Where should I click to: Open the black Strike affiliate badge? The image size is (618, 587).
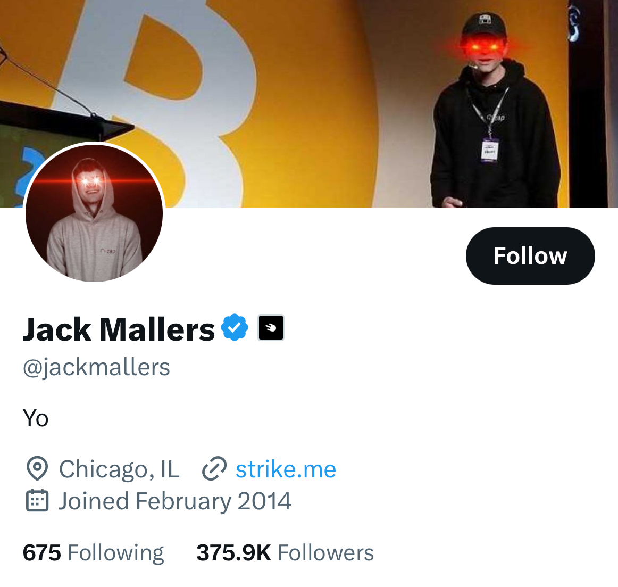coord(271,327)
